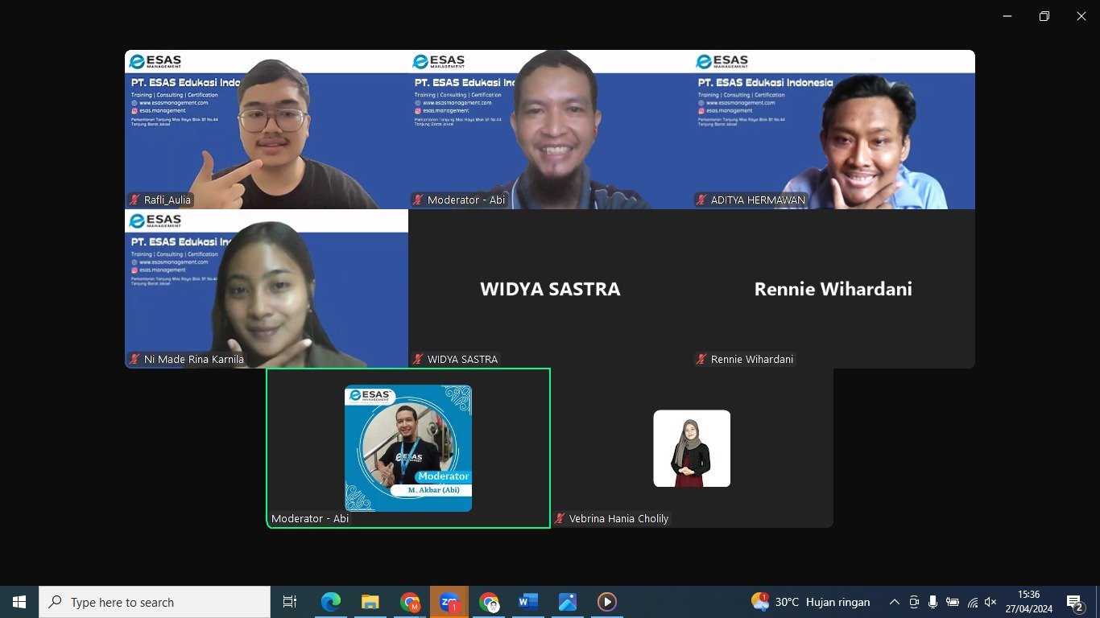Click muted mic icon beside Vebrina Hania Cholily
This screenshot has height=618, width=1100.
[560, 519]
